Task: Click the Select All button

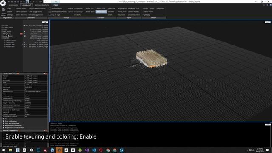Action: (111, 8)
